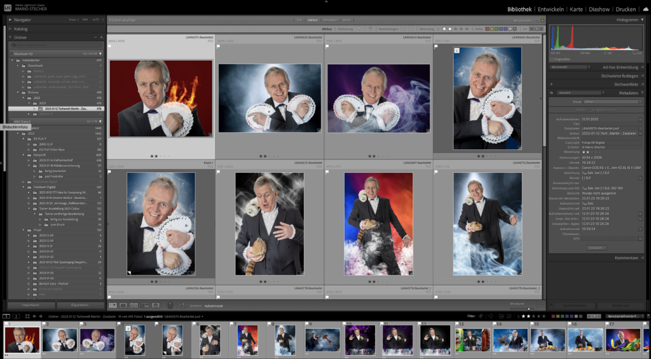Collapse the Ordner panel
This screenshot has width=651, height=359.
(10, 37)
